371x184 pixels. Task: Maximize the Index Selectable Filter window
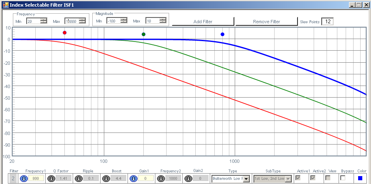tap(359, 5)
